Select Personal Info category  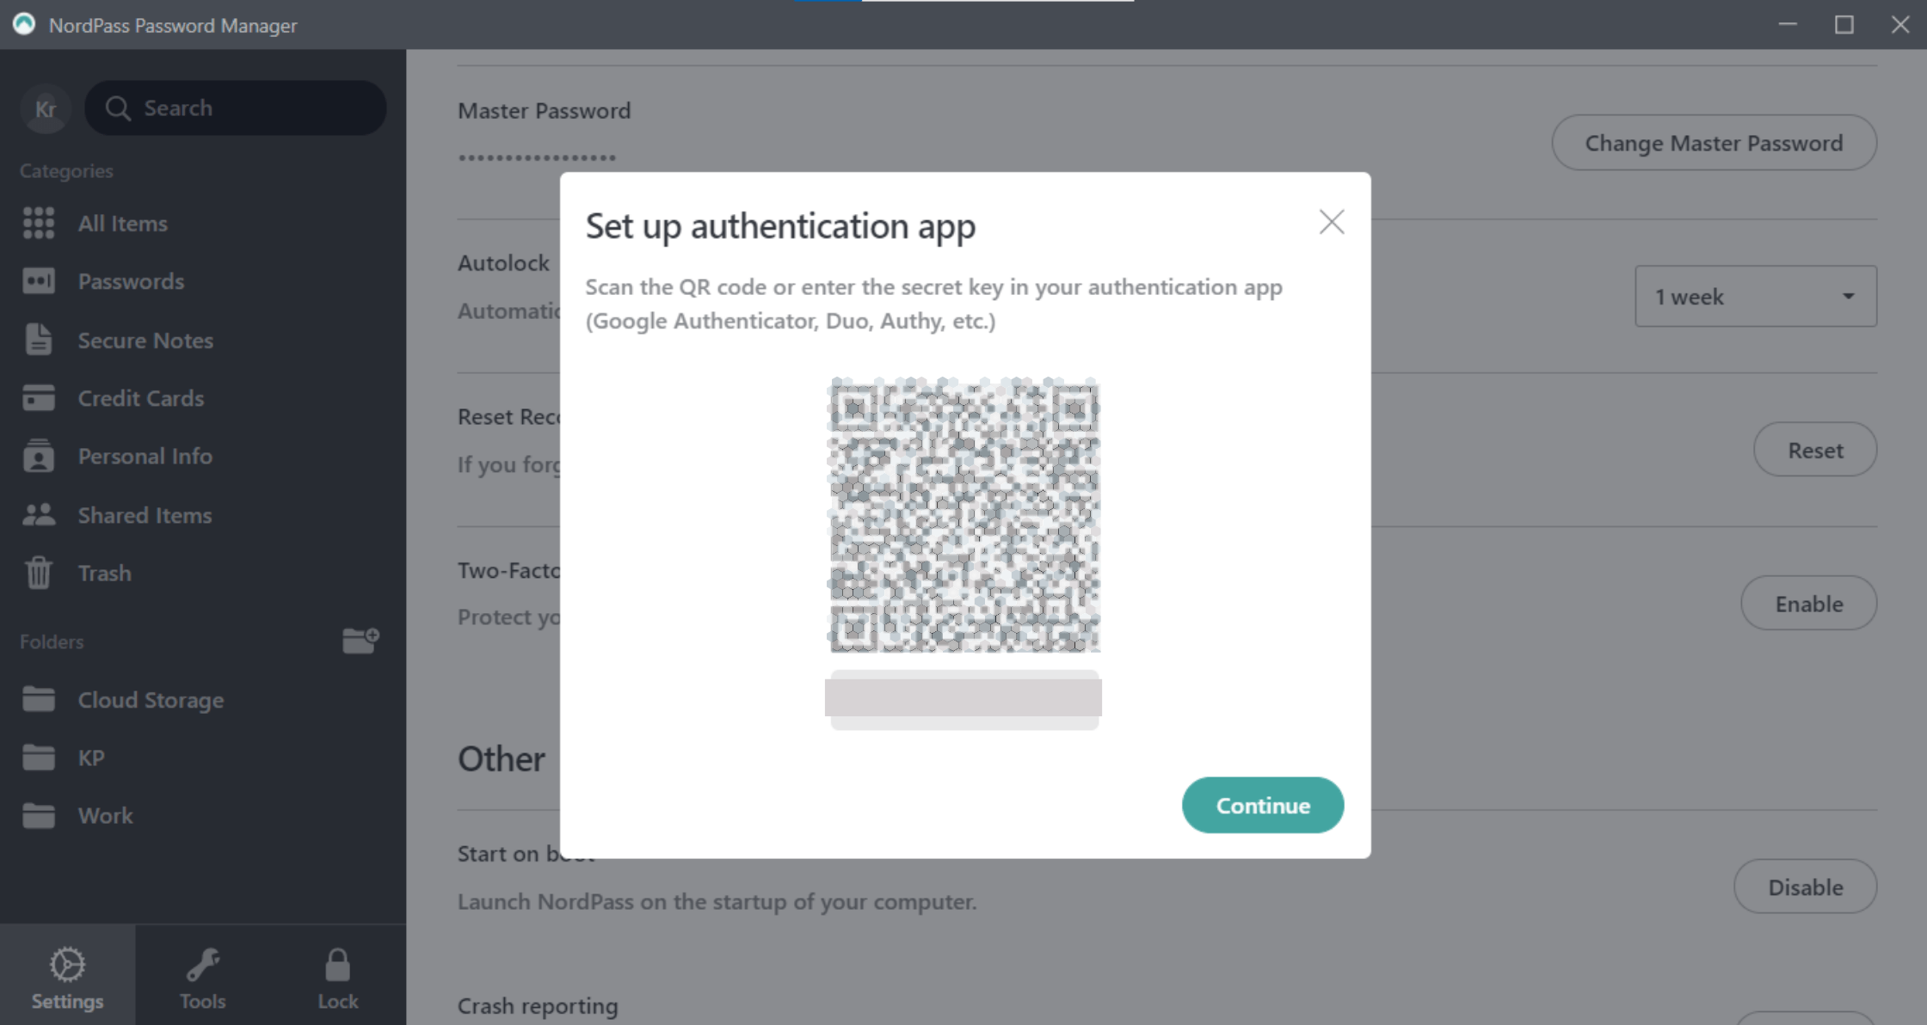point(145,457)
